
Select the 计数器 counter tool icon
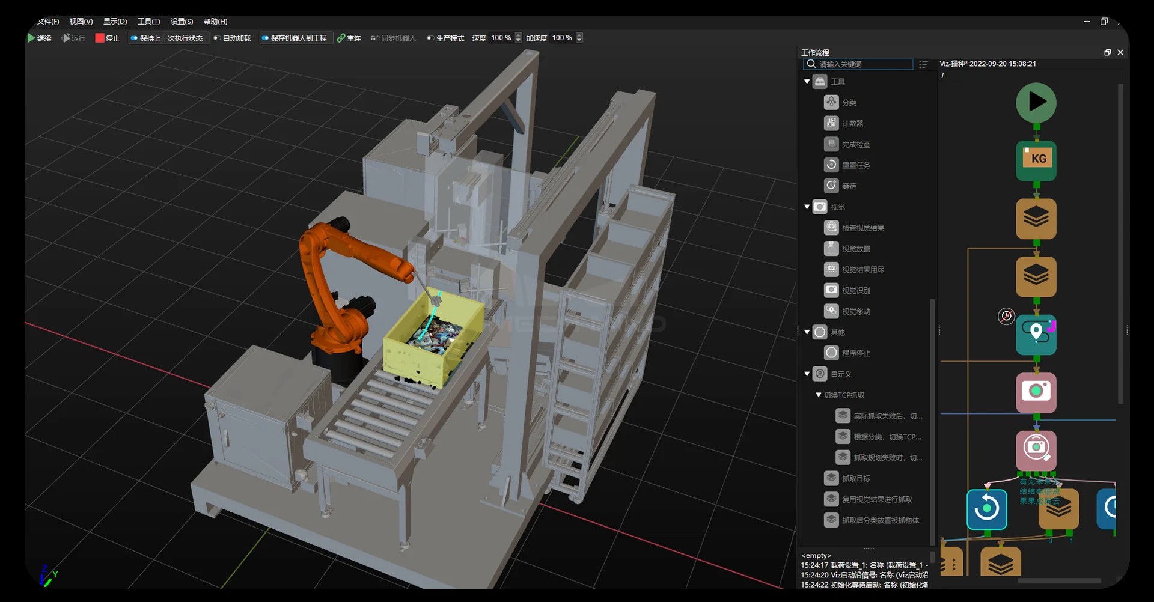coord(831,123)
